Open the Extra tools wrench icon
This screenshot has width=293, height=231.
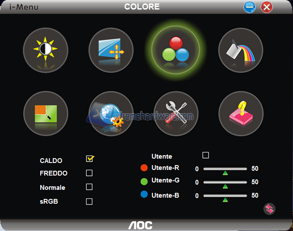[176, 114]
